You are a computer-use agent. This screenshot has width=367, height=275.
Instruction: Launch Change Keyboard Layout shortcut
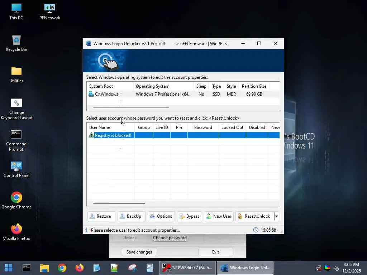tap(16, 109)
